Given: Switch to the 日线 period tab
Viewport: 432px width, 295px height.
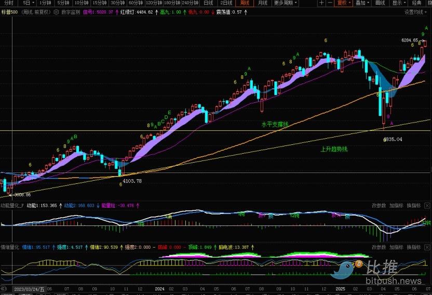Looking at the screenshot, I should pos(208,3).
